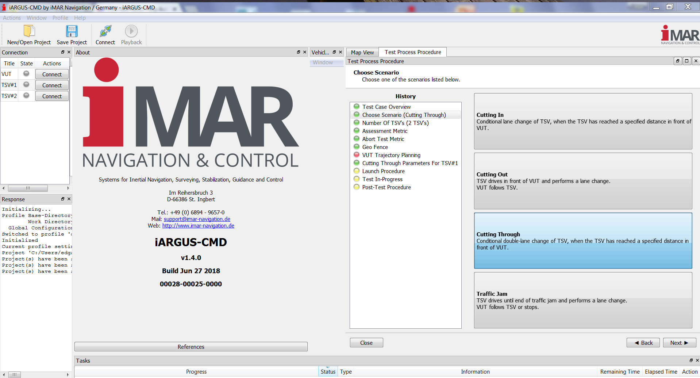Open the Window menu
Image resolution: width=700 pixels, height=378 pixels.
(x=36, y=18)
